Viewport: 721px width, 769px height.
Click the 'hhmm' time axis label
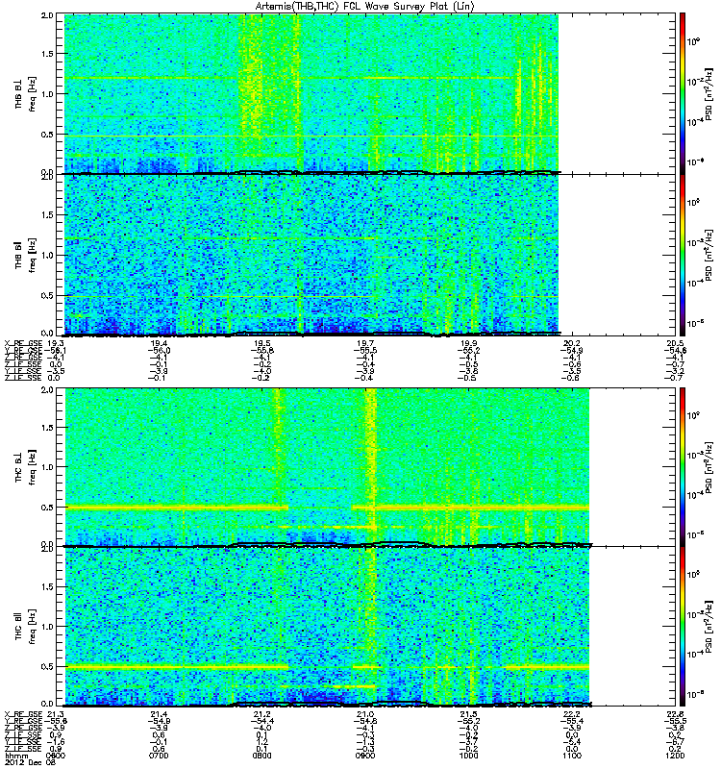(16, 756)
